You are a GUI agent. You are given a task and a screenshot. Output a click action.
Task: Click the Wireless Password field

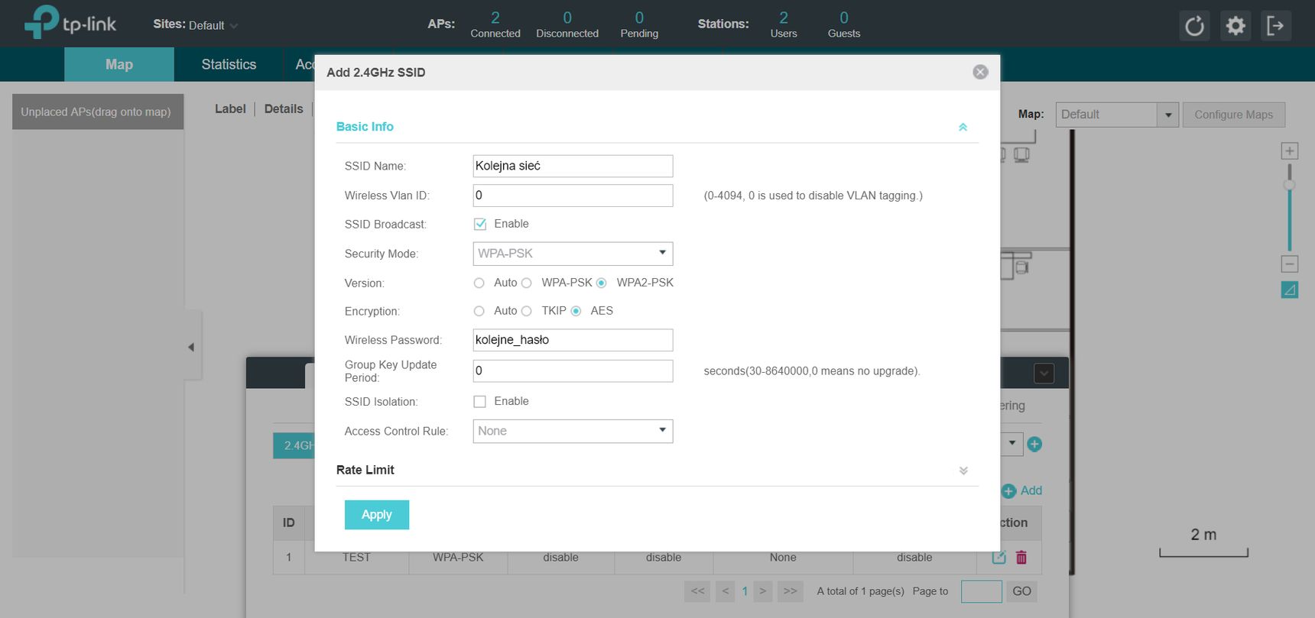click(573, 340)
